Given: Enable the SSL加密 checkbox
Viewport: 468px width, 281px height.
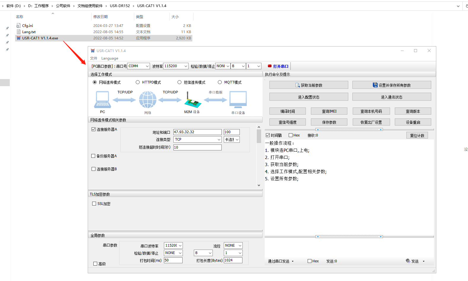Looking at the screenshot, I should tap(94, 204).
